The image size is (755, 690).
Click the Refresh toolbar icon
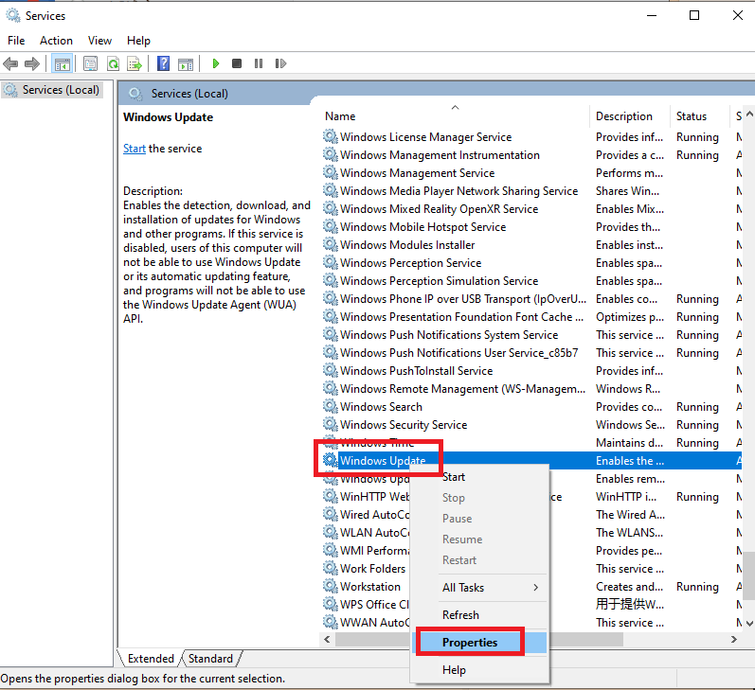(x=113, y=63)
